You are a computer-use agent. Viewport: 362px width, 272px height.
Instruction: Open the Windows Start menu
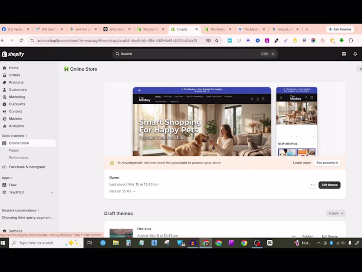[x=3, y=243]
